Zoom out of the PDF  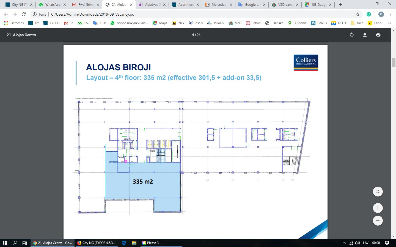(x=378, y=221)
